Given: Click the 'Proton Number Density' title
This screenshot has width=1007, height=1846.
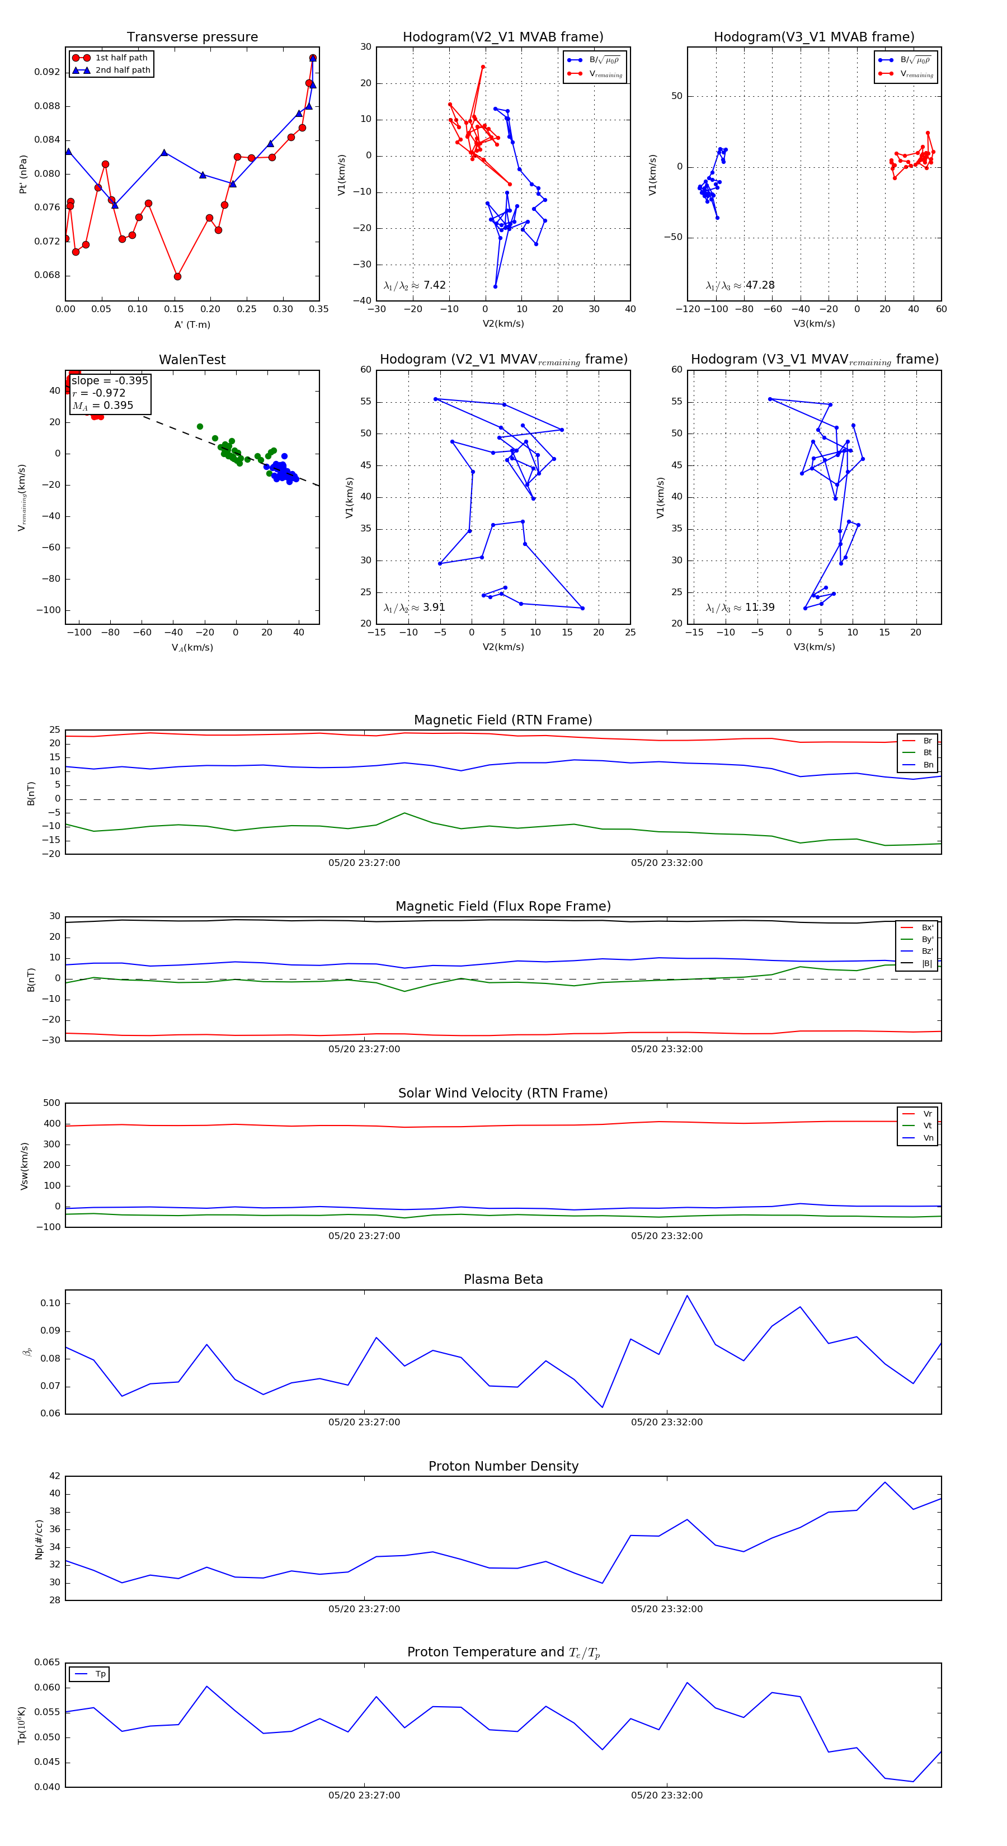Looking at the screenshot, I should pyautogui.click(x=503, y=1466).
